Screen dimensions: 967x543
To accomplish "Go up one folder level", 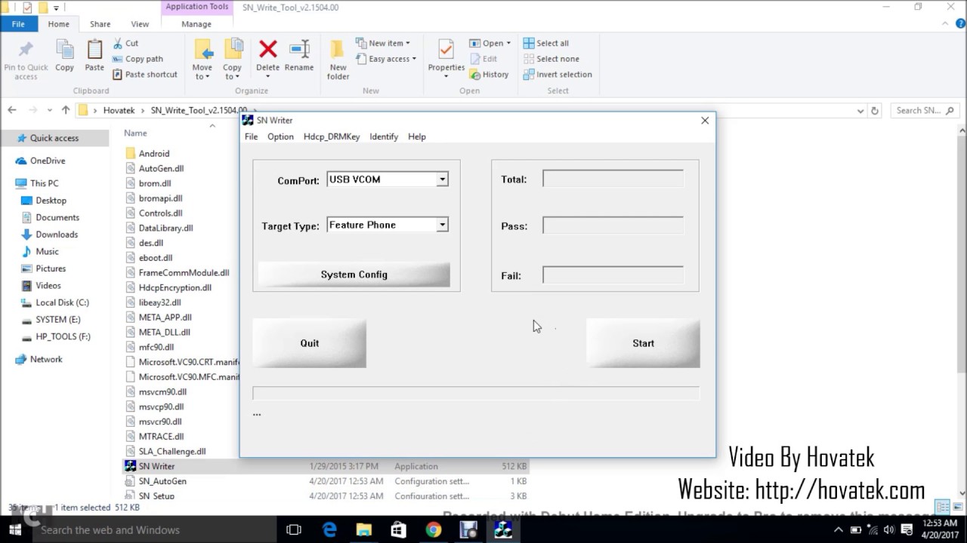I will tap(66, 110).
